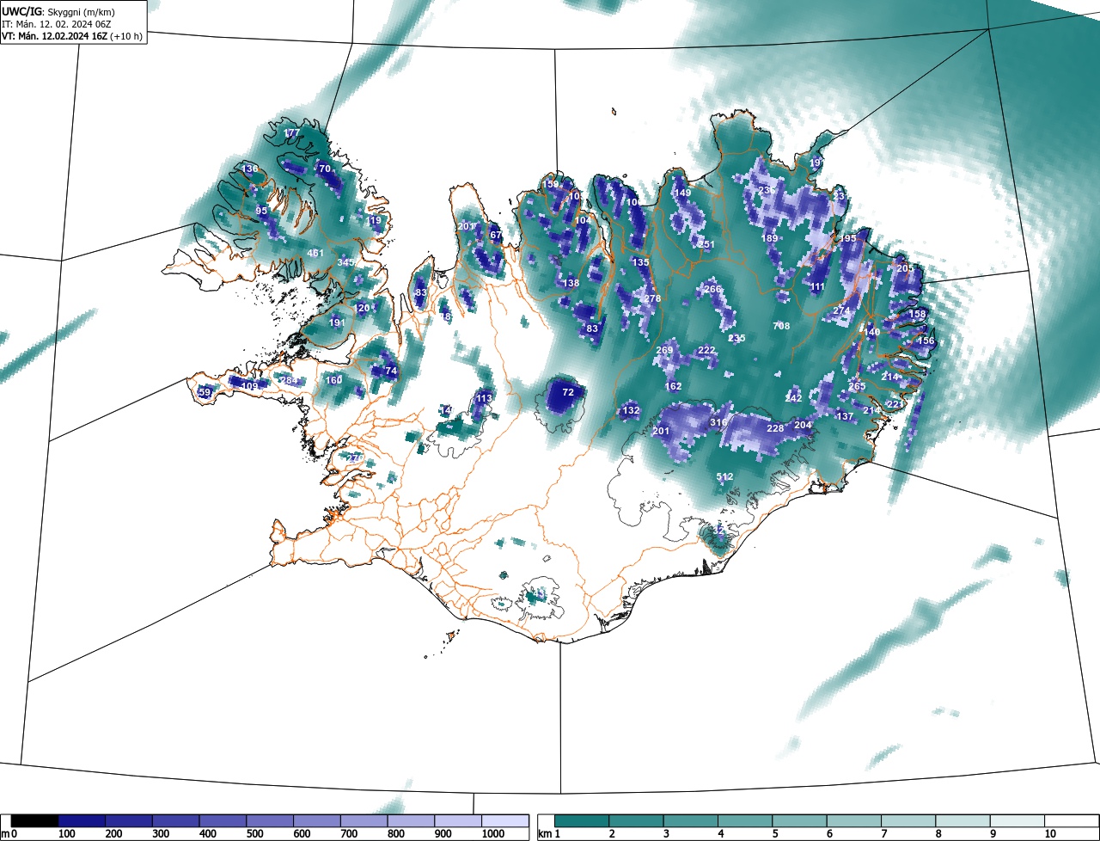This screenshot has height=841, width=1100.
Task: Click the visibility value '278' on the map
Action: pos(652,298)
